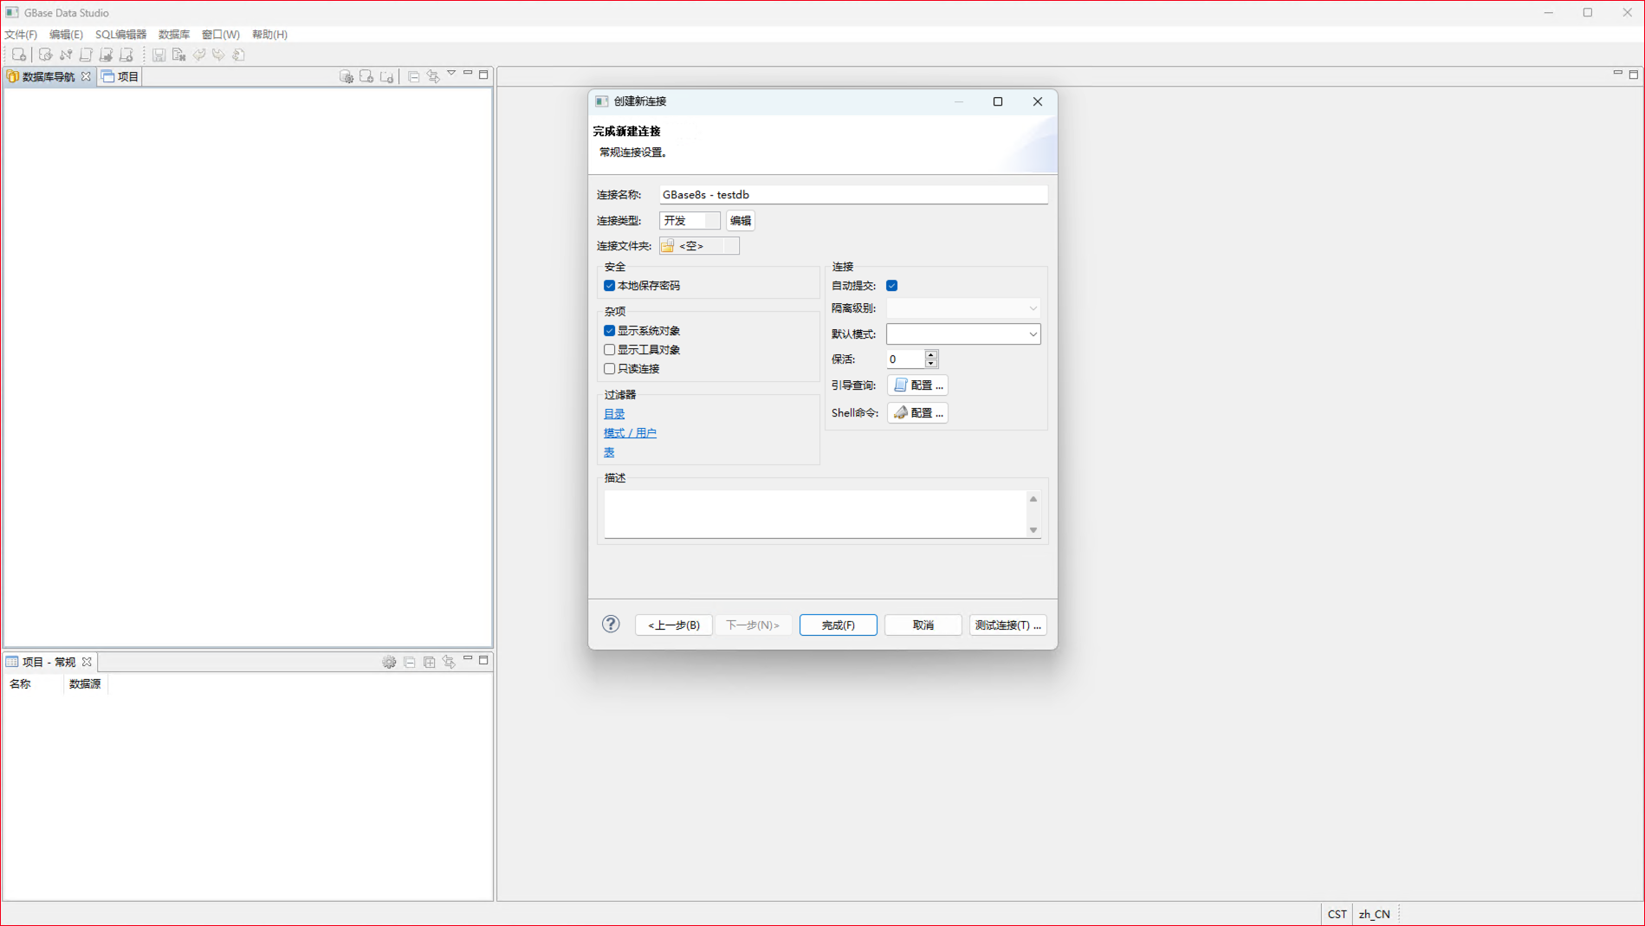Close the 项目 - 常规 tab
The height and width of the screenshot is (926, 1645).
87,662
